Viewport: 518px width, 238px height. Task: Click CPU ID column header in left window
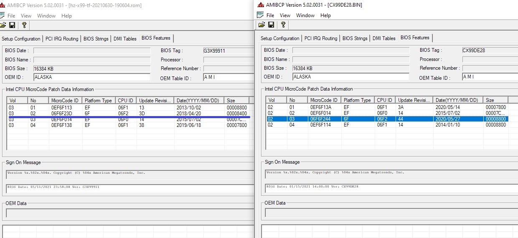coord(126,101)
